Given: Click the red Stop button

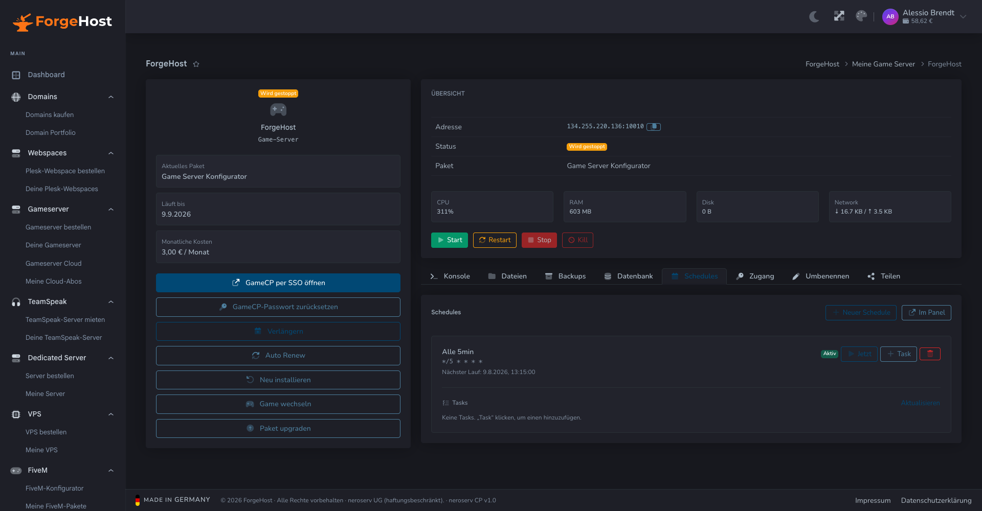Looking at the screenshot, I should coord(539,240).
